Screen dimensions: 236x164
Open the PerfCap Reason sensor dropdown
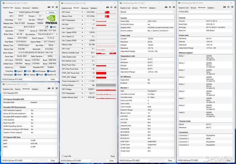click(82, 85)
